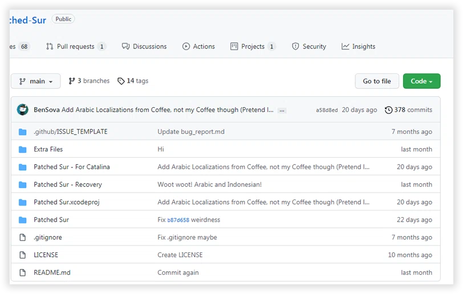463x294 pixels.
Task: Click folder icon for Patched Sur.xcodeproj
Action: [22, 202]
